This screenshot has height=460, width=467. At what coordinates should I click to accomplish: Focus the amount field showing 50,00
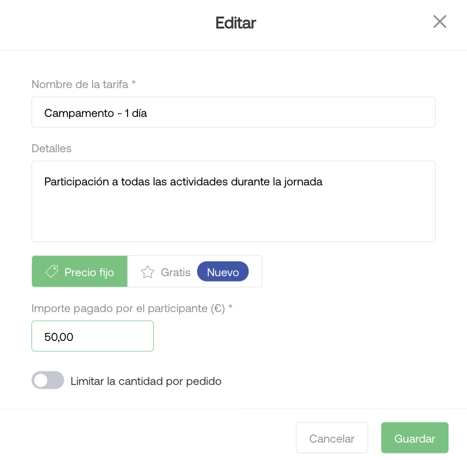coord(92,336)
